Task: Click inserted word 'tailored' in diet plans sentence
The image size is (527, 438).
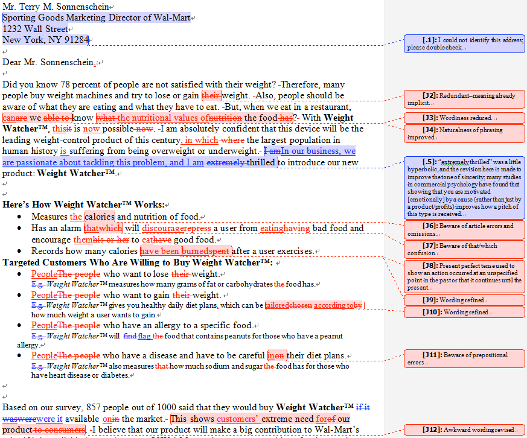Action: (x=277, y=305)
